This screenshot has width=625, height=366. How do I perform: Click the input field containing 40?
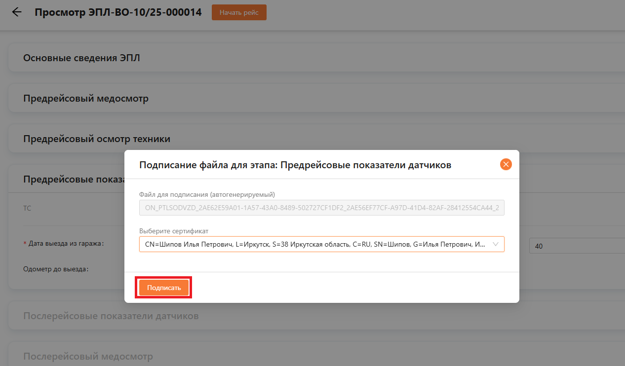(x=575, y=246)
